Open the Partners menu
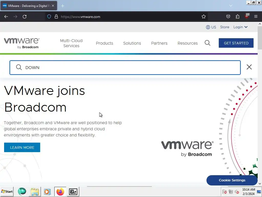This screenshot has width=262, height=197. pos(159,43)
